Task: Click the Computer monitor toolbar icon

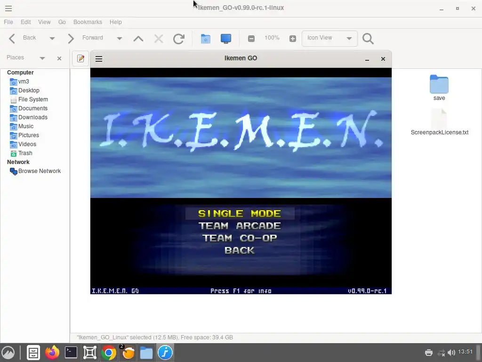Action: click(225, 39)
